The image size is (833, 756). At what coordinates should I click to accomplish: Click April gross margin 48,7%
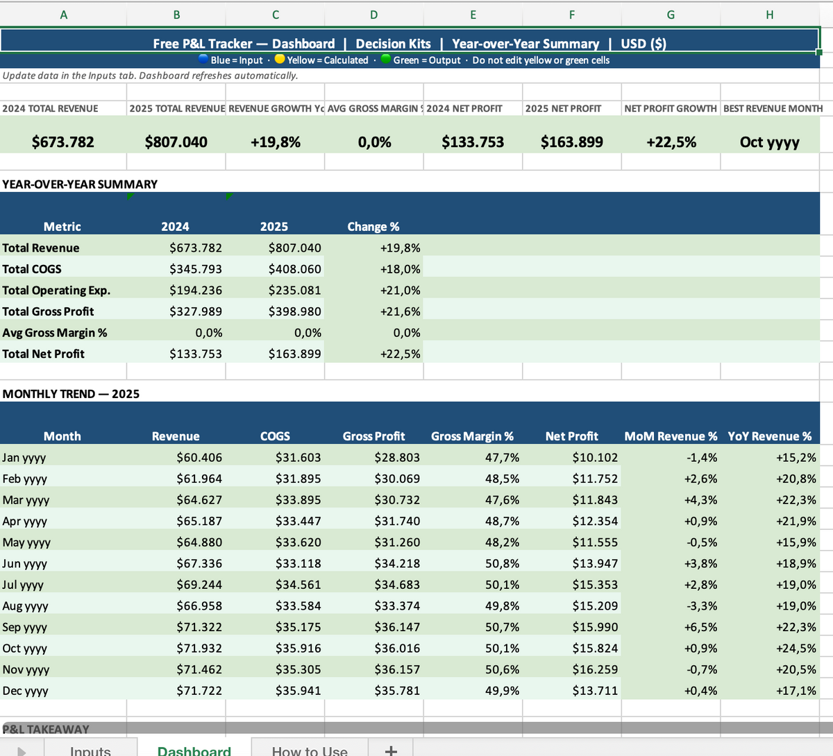(503, 521)
